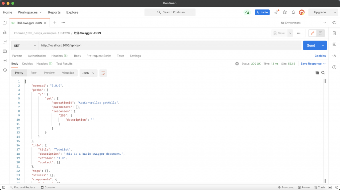The width and height of the screenshot is (340, 190).
Task: Open the JSON format dropdown
Action: (88, 73)
